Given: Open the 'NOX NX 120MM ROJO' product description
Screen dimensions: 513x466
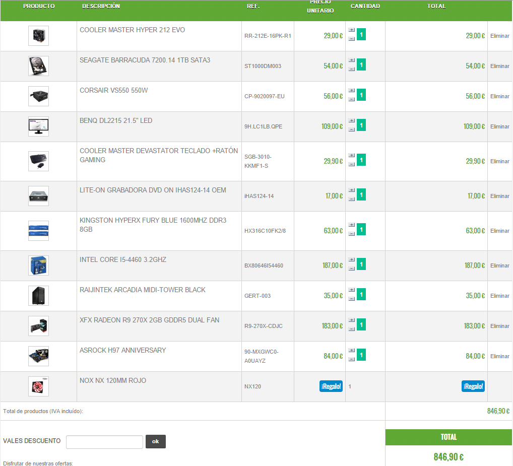Looking at the screenshot, I should 112,381.
